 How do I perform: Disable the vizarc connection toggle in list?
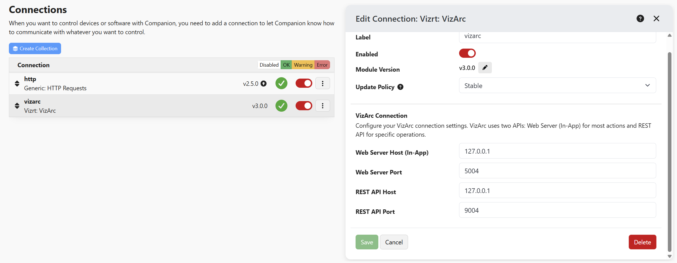click(x=304, y=106)
